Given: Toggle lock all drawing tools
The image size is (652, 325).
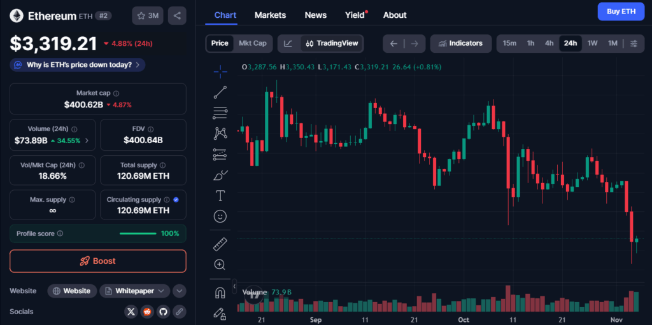Looking at the screenshot, I should point(220,313).
